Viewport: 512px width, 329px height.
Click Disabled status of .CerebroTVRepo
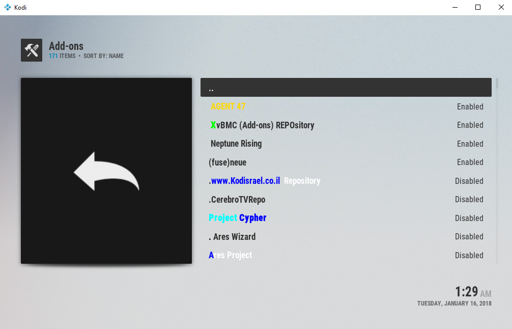click(x=469, y=199)
